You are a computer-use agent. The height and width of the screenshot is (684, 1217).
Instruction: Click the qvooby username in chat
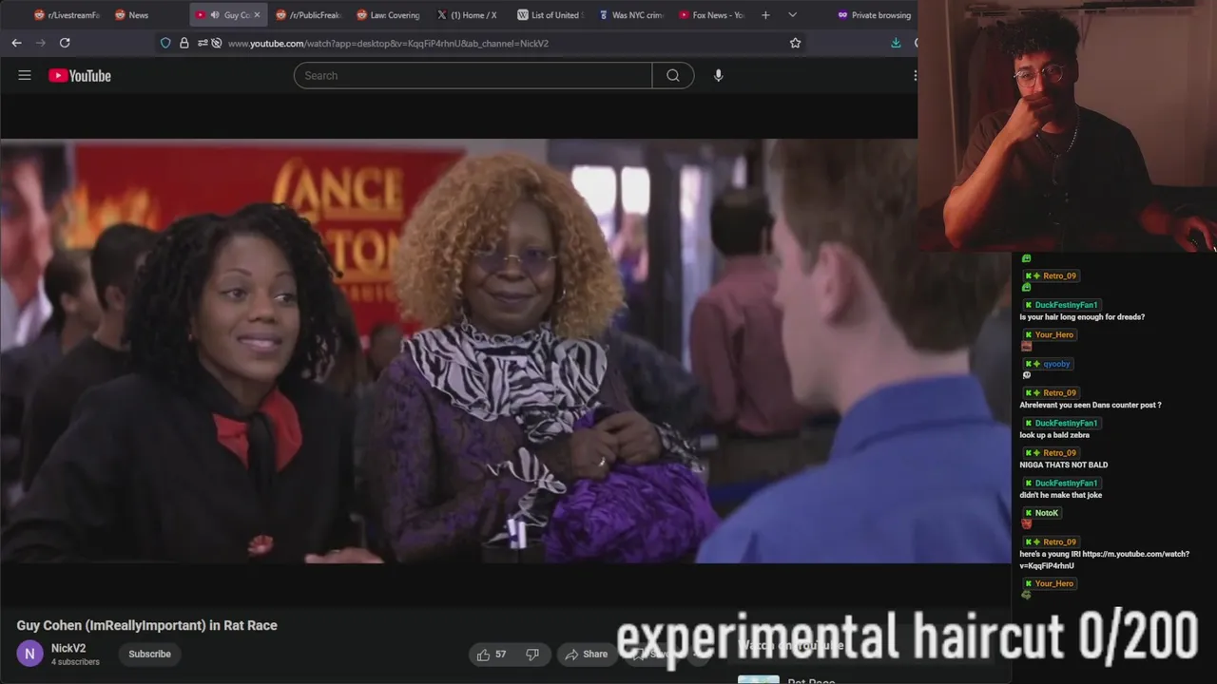coord(1056,364)
